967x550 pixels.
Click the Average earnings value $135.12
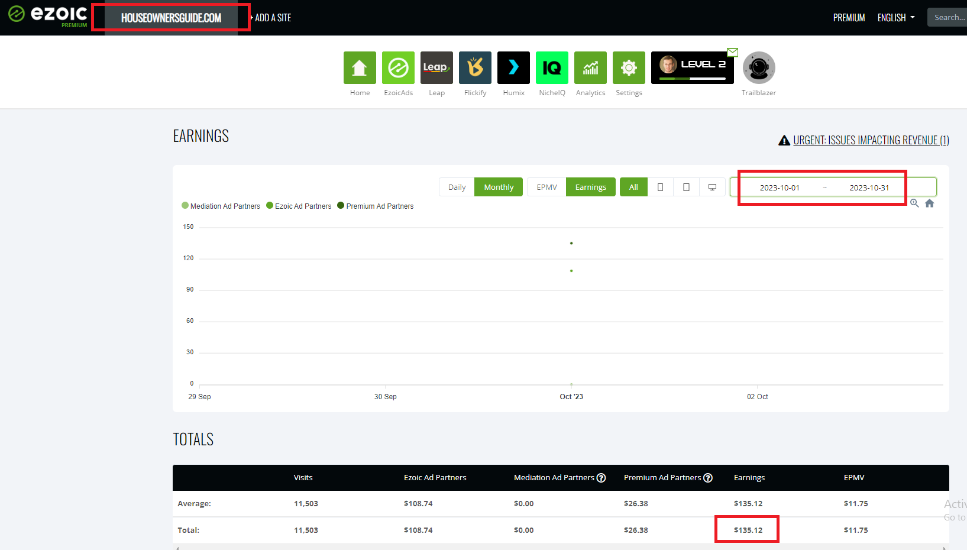[x=748, y=504]
